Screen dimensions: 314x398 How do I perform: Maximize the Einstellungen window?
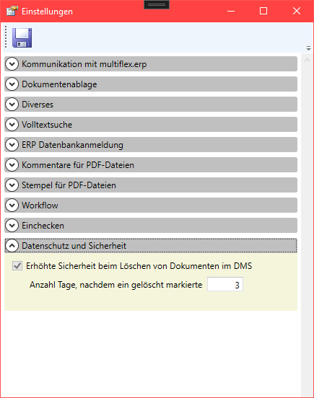[x=263, y=11]
